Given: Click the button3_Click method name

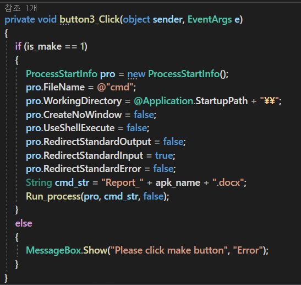Looking at the screenshot, I should 90,19.
